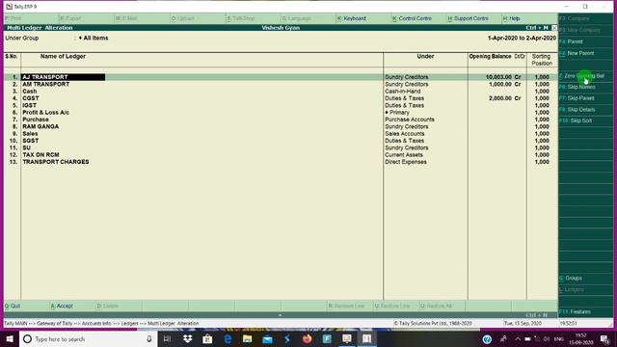
Task: Click Direct Expenses group cell
Action: [x=406, y=162]
